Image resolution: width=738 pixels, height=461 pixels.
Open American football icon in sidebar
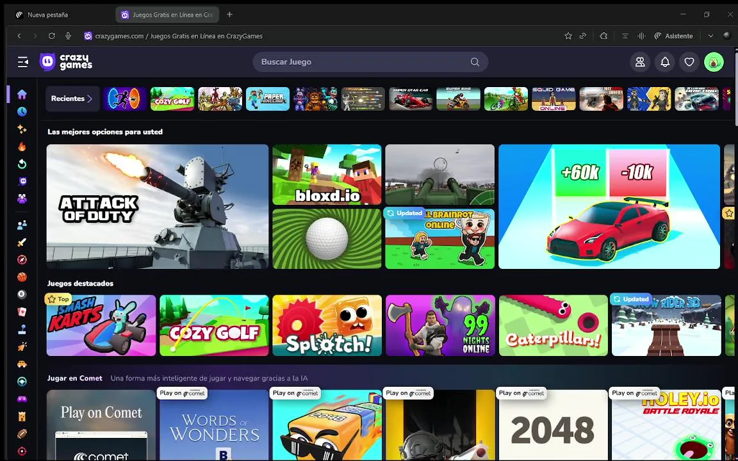22,433
